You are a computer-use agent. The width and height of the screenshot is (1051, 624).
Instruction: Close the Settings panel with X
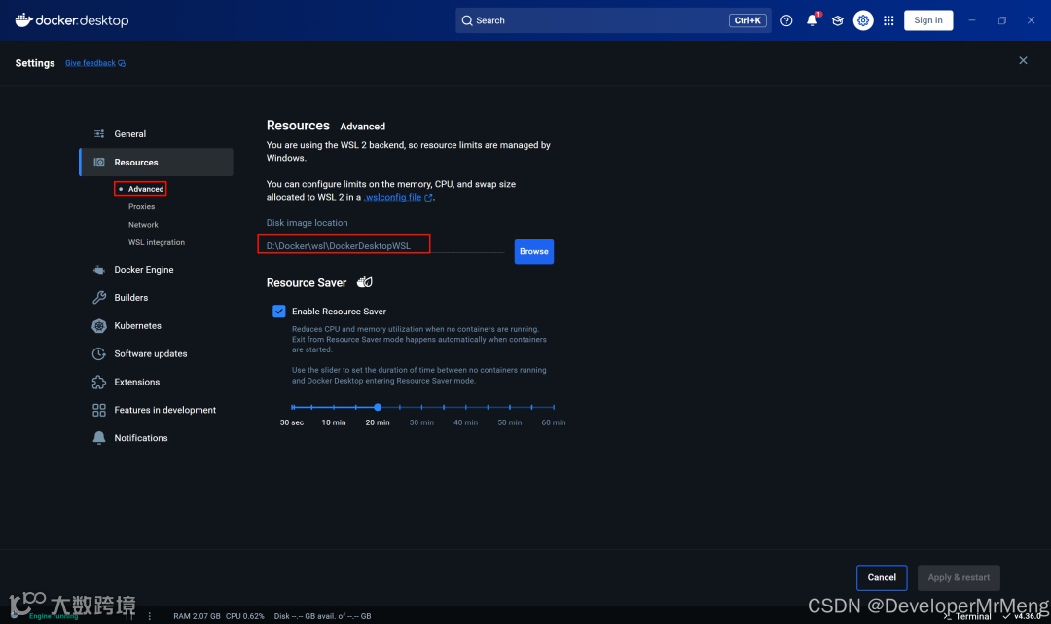1023,61
